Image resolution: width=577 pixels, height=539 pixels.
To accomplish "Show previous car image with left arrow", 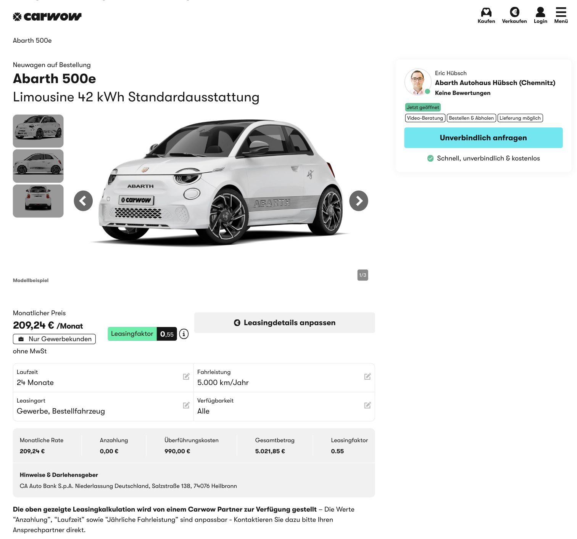I will (x=83, y=201).
